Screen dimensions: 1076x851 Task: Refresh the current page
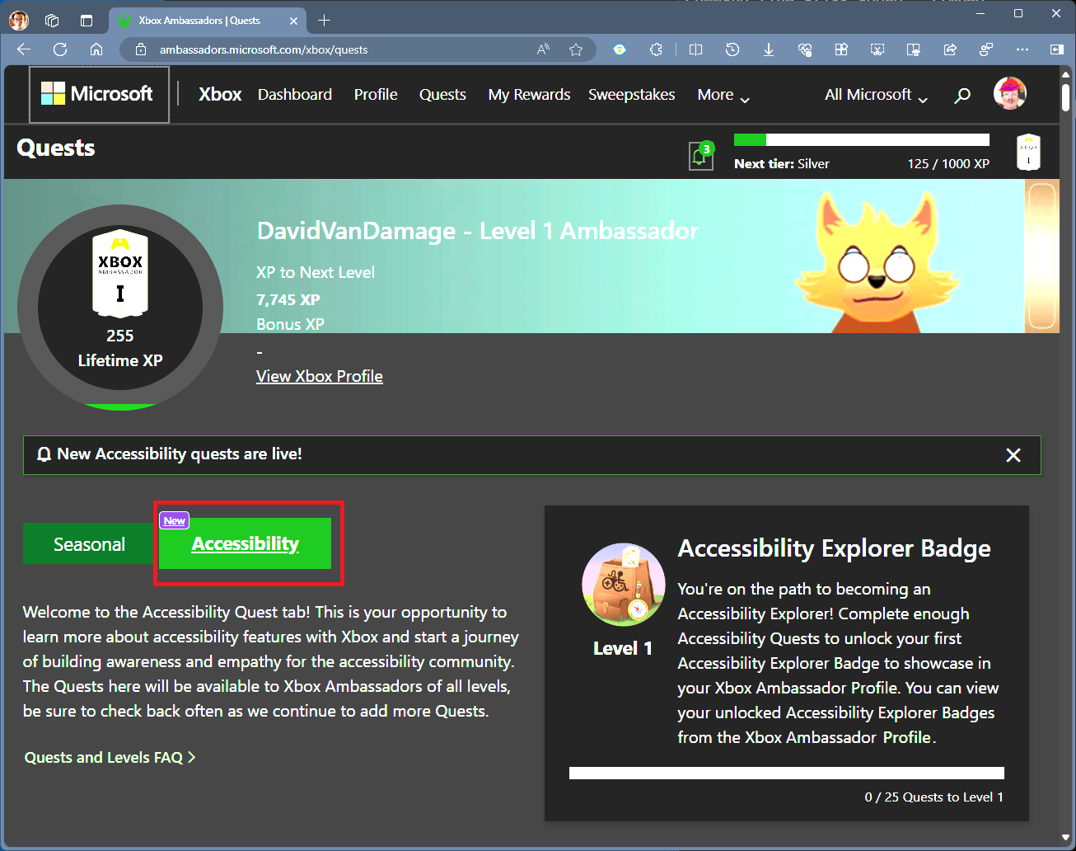point(60,49)
